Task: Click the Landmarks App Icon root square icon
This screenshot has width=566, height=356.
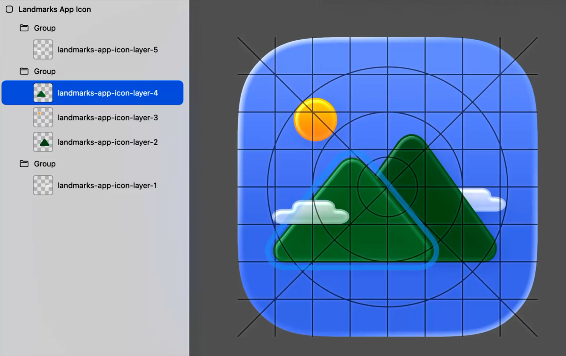Action: point(9,9)
